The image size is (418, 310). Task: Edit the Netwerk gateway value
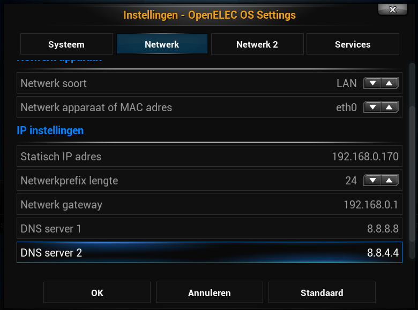coord(209,205)
